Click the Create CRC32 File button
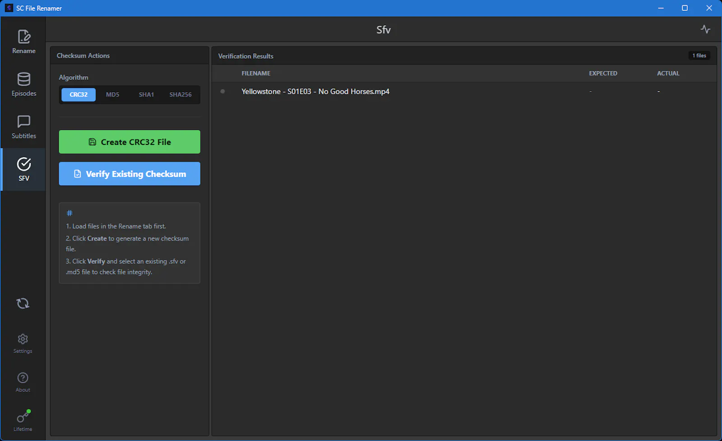722x441 pixels. (130, 142)
